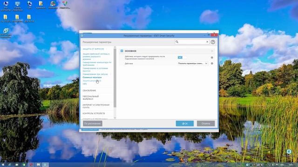Open the ПЕРСОНАЛЬНЫЙ ФАЙРВОЛ section
Screen dimensions: 298x167
(91, 98)
